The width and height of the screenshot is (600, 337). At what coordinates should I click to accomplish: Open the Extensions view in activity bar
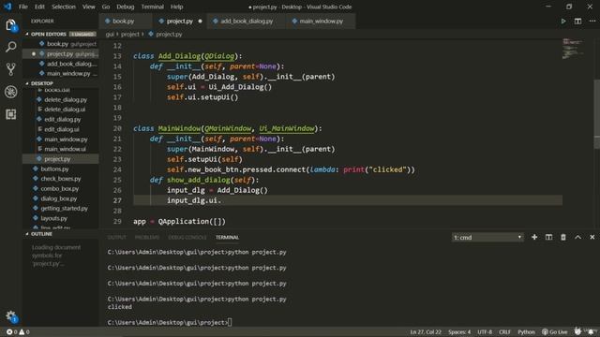10,114
